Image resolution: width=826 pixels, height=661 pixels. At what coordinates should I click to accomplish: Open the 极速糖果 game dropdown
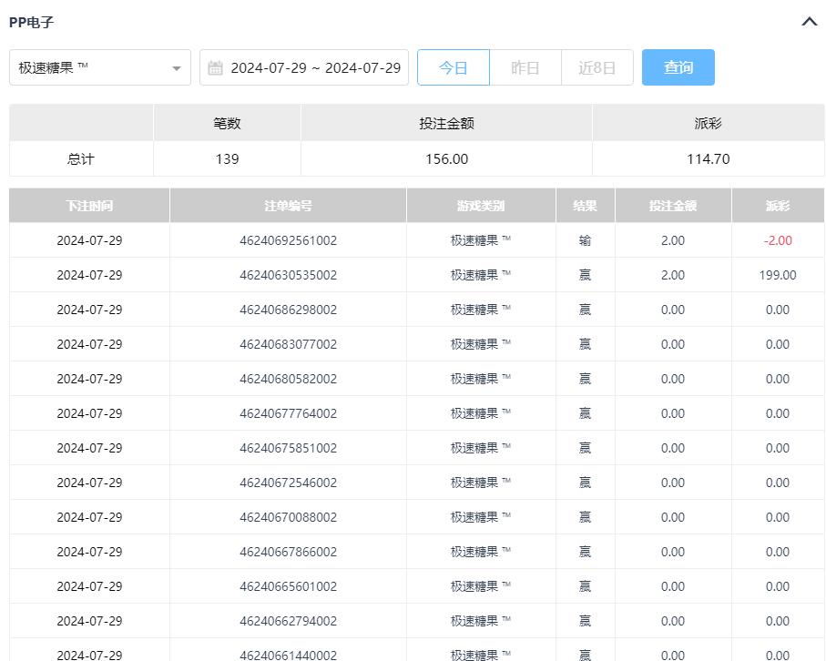[x=100, y=67]
